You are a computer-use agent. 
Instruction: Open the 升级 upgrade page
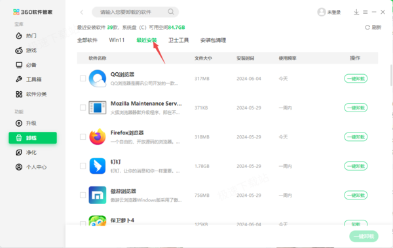26,123
